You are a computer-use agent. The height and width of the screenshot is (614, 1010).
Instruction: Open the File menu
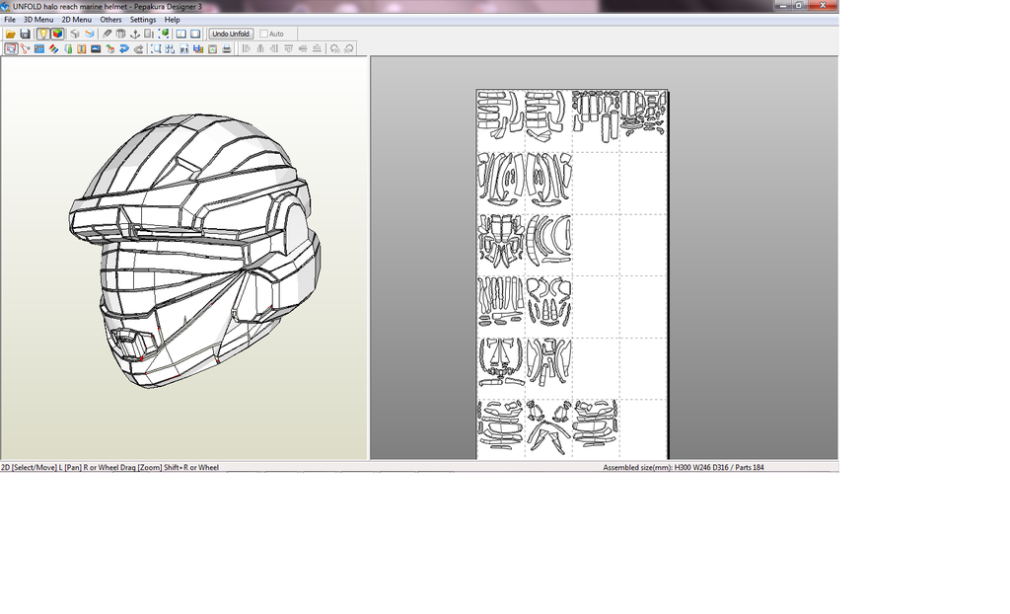pyautogui.click(x=10, y=20)
